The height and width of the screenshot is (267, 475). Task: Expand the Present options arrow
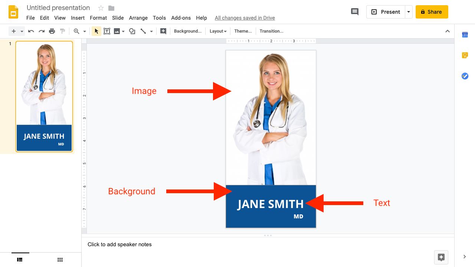(409, 11)
